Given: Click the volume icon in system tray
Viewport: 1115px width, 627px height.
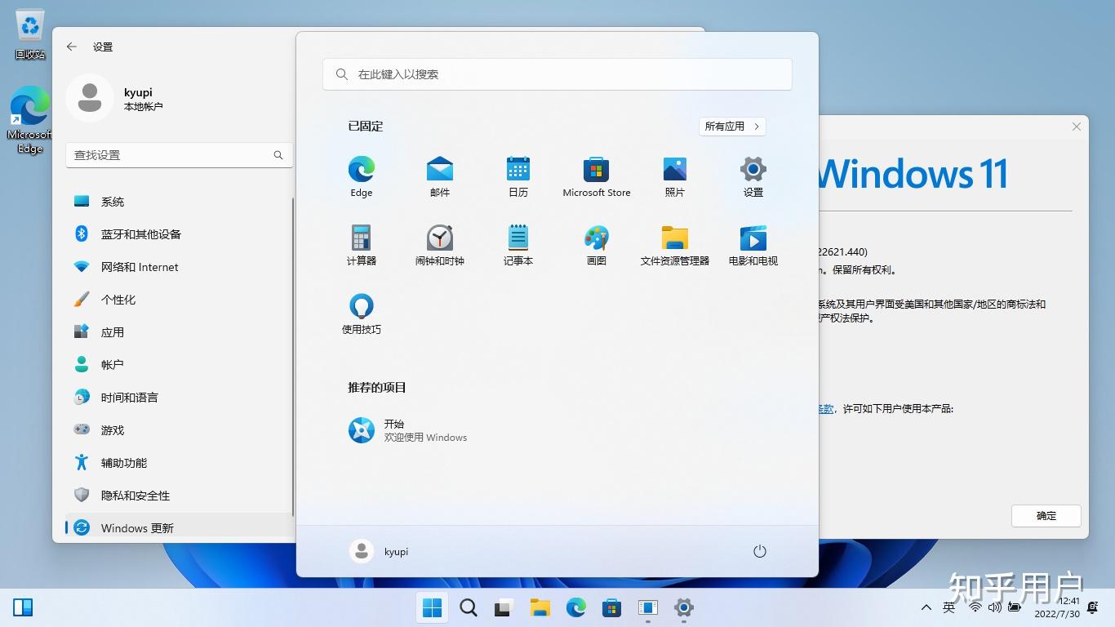Looking at the screenshot, I should point(994,607).
